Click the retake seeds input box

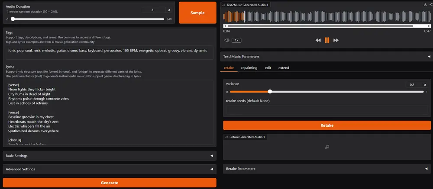pyautogui.click(x=327, y=109)
